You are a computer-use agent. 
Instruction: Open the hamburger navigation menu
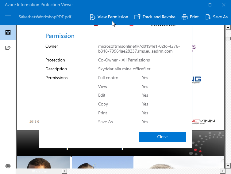coord(8,17)
